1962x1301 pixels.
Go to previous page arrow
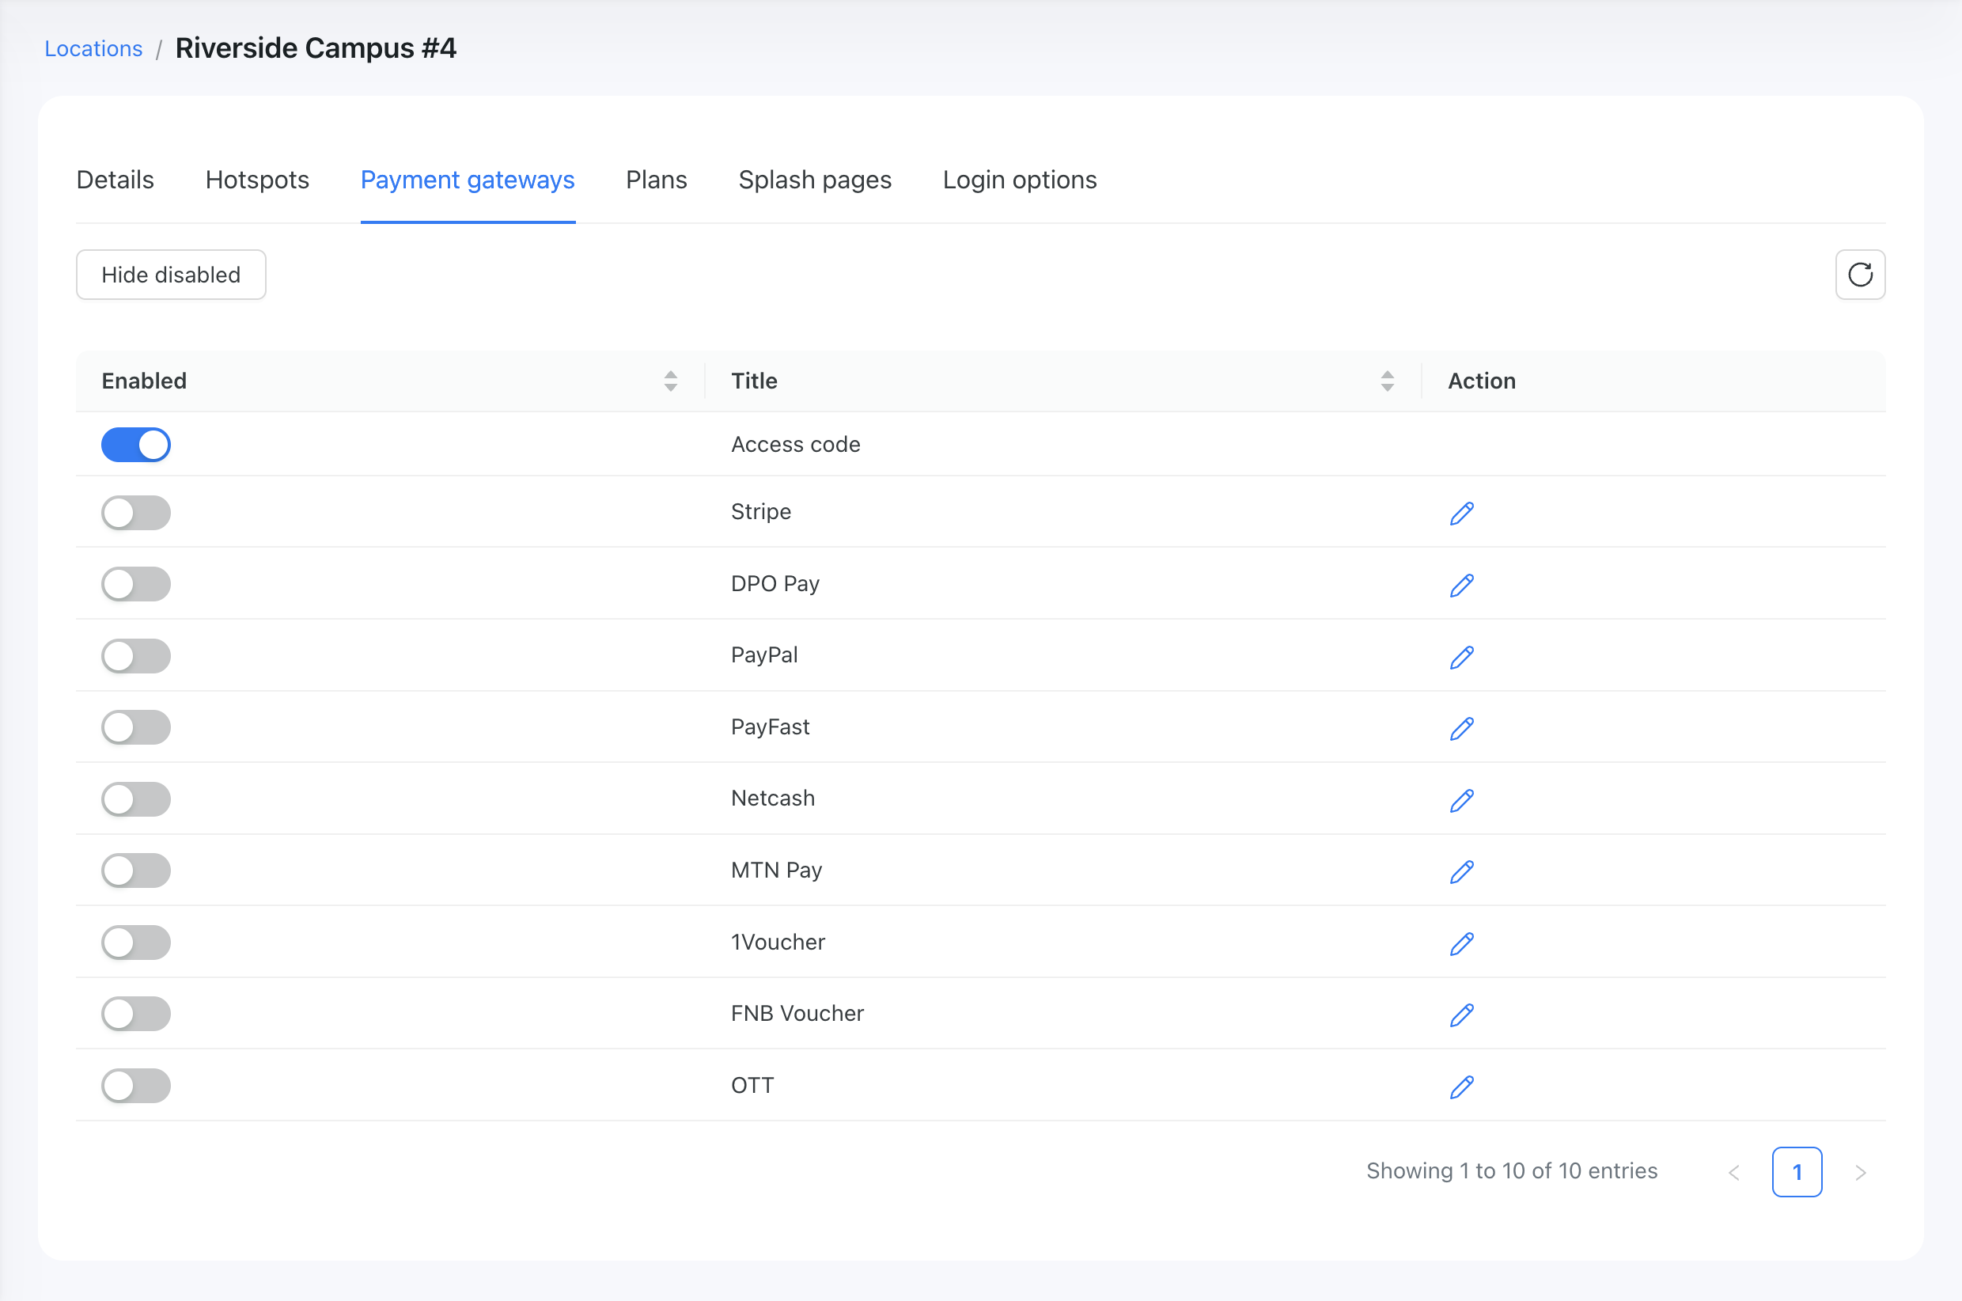tap(1734, 1172)
